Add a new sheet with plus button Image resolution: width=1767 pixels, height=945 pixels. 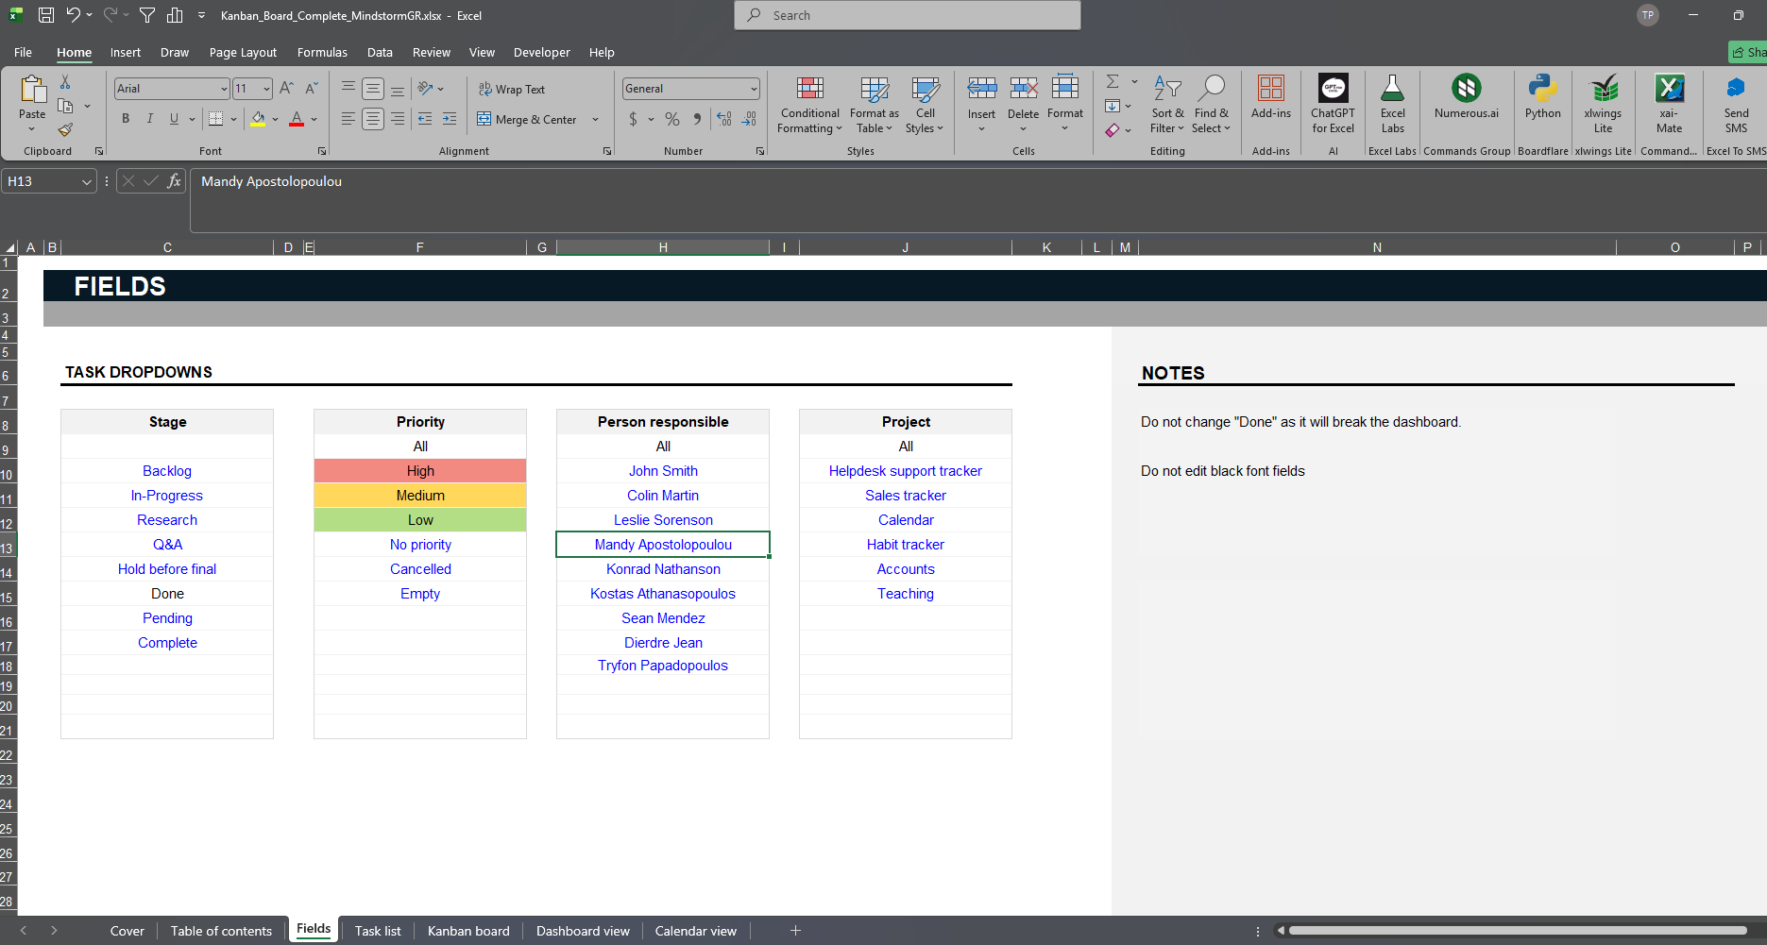795,931
